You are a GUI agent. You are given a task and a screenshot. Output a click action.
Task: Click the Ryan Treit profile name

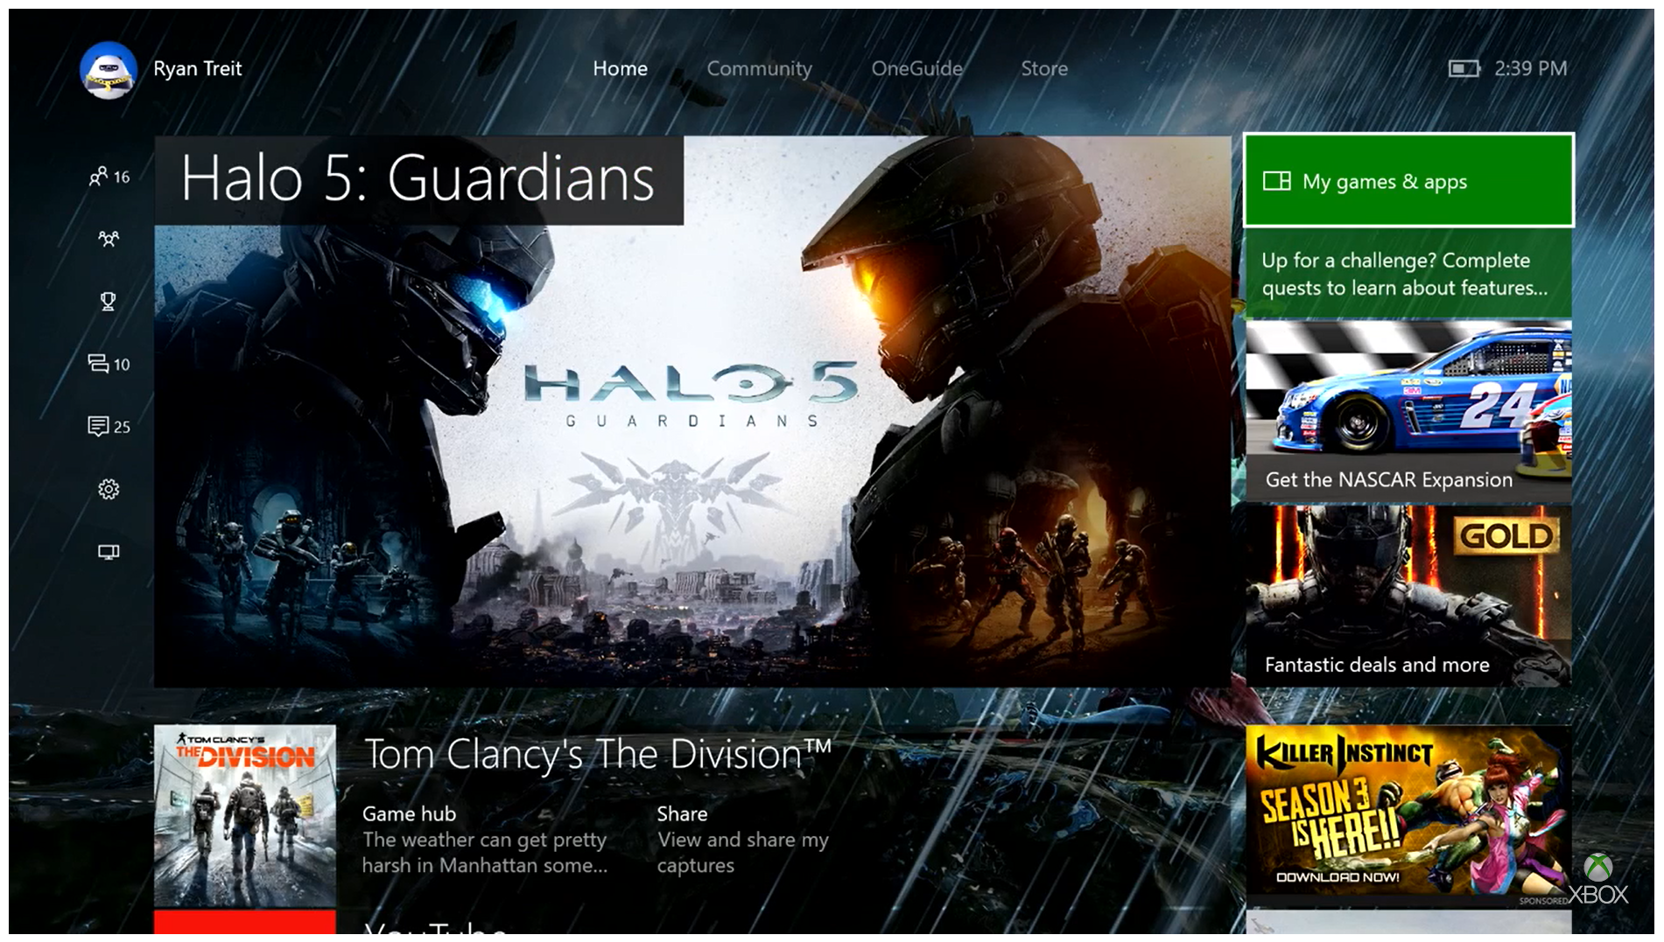198,68
